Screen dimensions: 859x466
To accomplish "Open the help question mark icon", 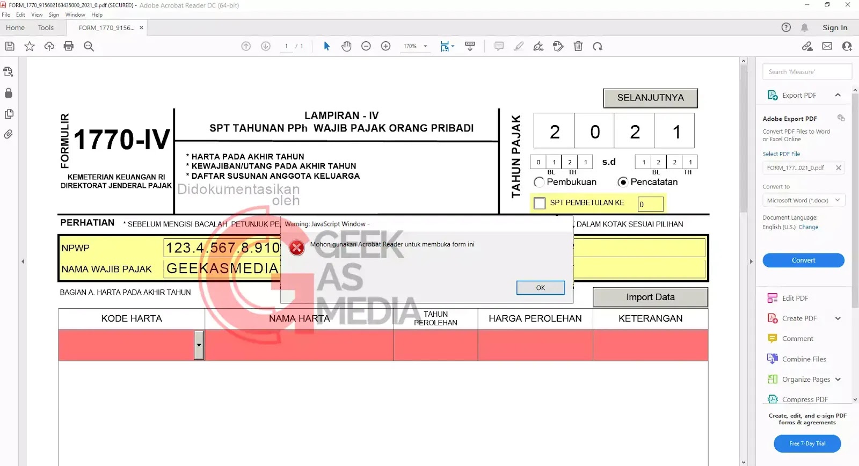I will pyautogui.click(x=786, y=27).
